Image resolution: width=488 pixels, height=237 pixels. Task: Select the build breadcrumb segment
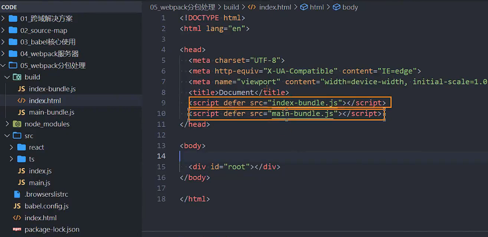click(231, 7)
